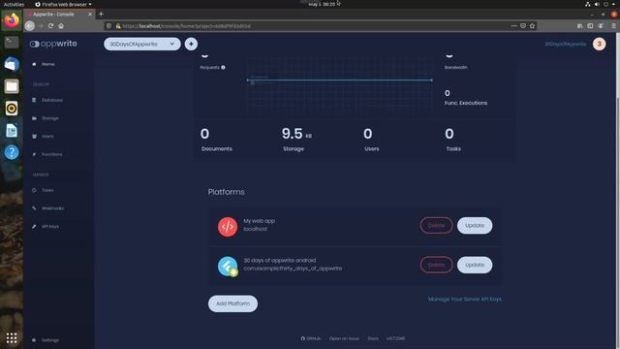Viewport: 620px width, 349px height.
Task: Open Rhythmbox from the Ubuntu dock
Action: pos(12,108)
